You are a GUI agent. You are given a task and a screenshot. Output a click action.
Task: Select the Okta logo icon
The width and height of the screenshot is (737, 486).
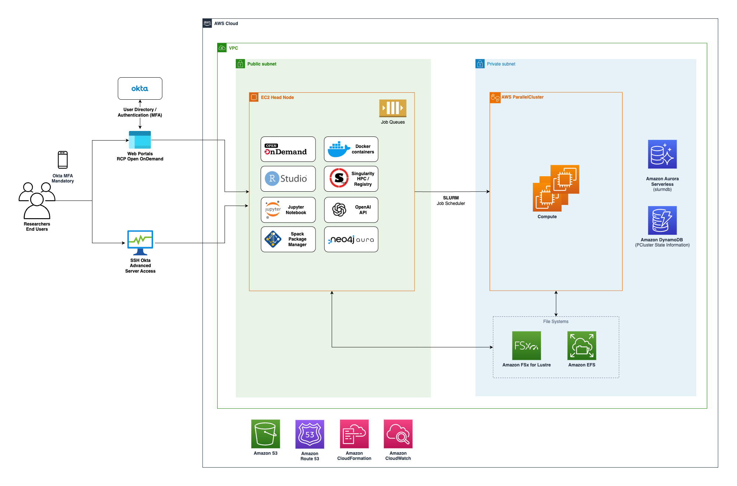(x=140, y=88)
